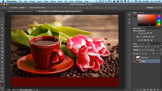
Task: Click the foreground color swatch in toolbar
Action: tap(2, 84)
